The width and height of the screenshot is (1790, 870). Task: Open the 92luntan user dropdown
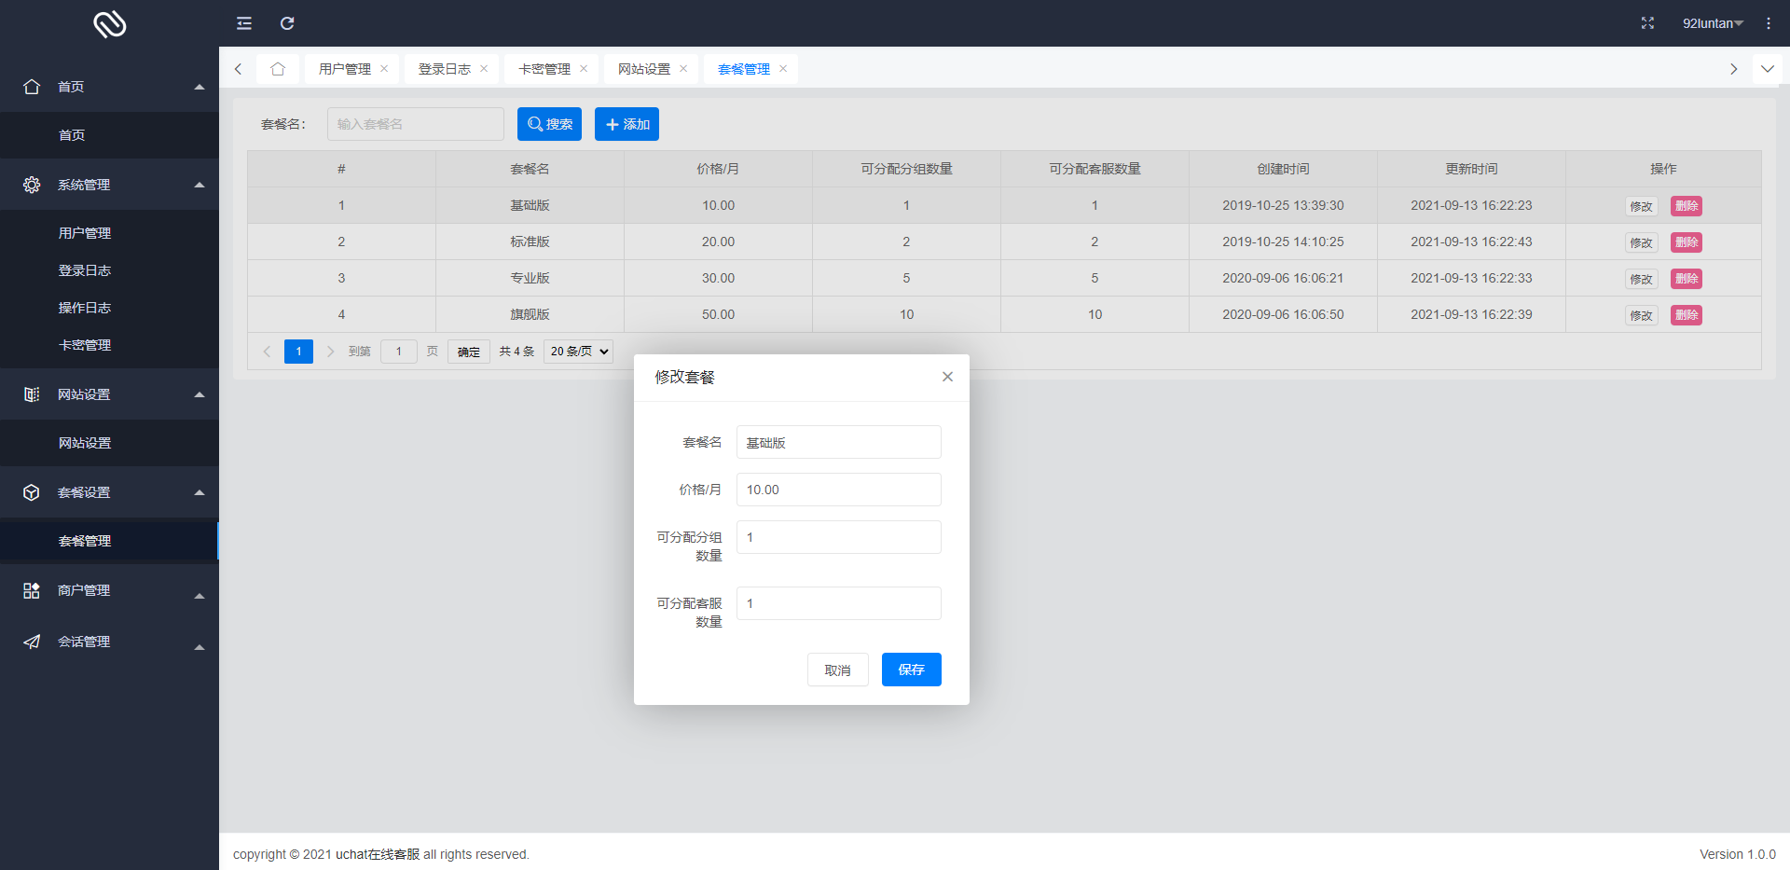coord(1712,23)
